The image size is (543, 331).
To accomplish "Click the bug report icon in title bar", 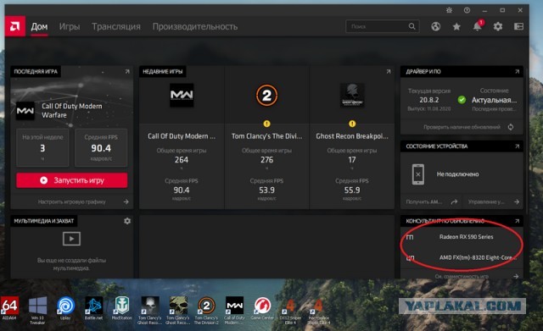I will click(x=449, y=10).
